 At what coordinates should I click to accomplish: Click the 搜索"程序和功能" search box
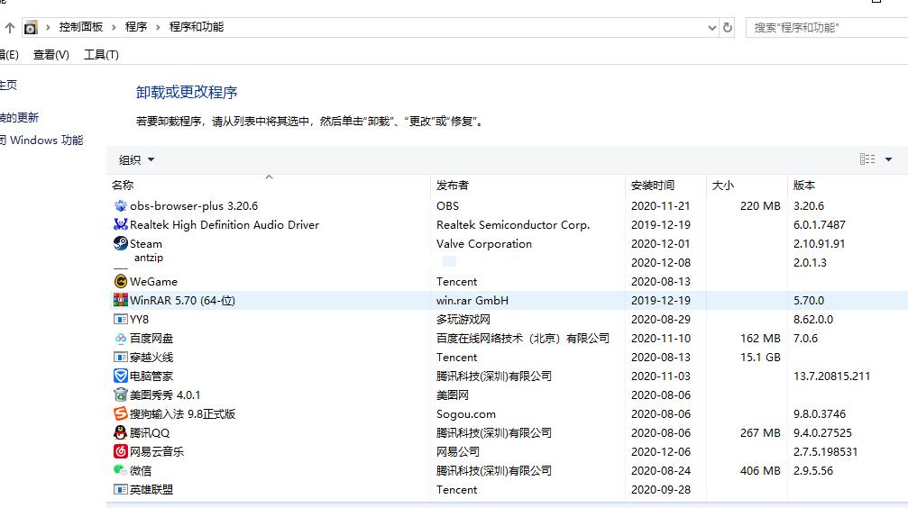[825, 27]
